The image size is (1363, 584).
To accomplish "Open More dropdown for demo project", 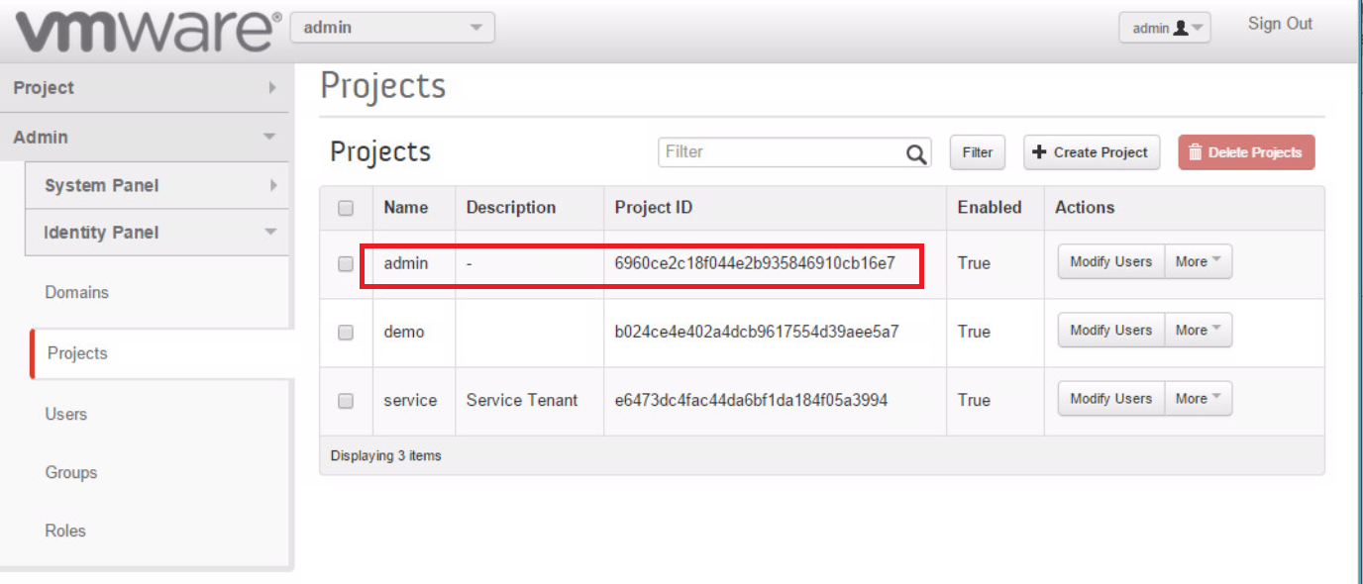I will [x=1198, y=331].
